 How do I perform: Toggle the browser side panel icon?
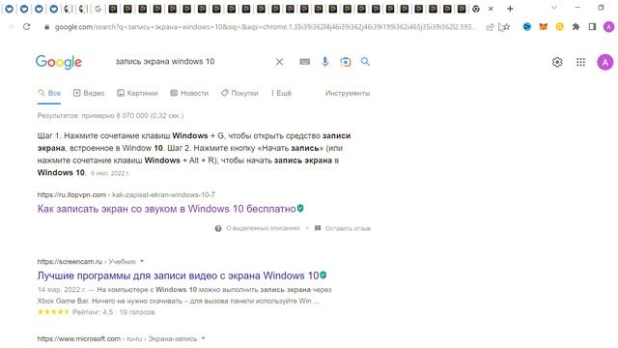[592, 27]
